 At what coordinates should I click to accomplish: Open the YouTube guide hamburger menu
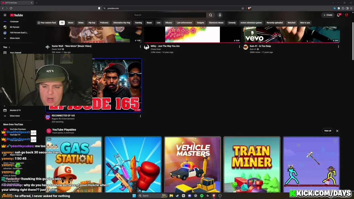5,15
